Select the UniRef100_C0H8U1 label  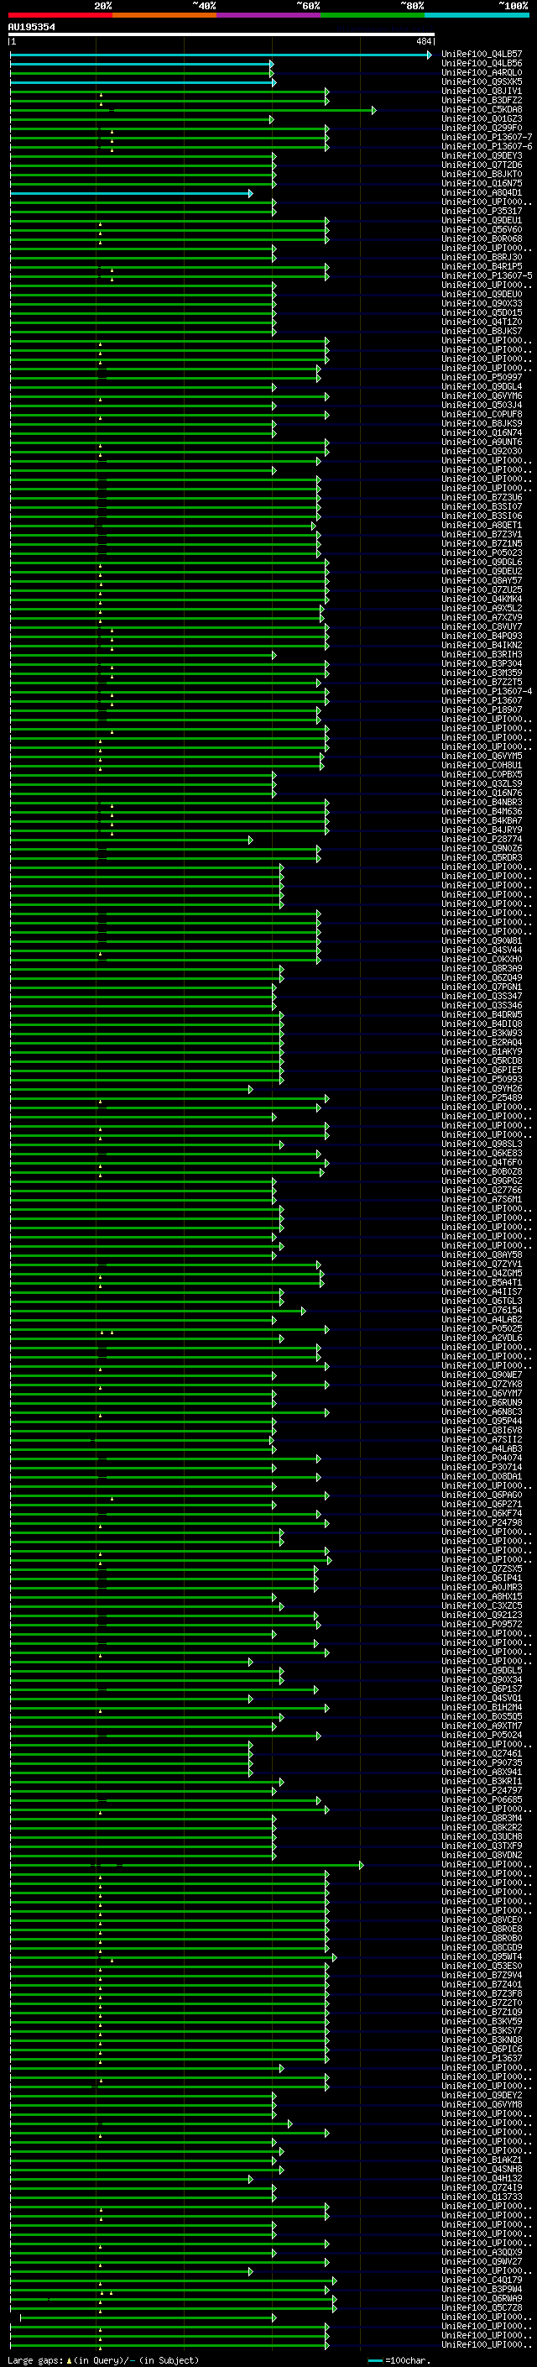[x=481, y=766]
